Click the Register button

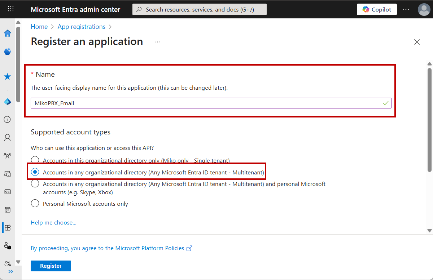point(51,266)
